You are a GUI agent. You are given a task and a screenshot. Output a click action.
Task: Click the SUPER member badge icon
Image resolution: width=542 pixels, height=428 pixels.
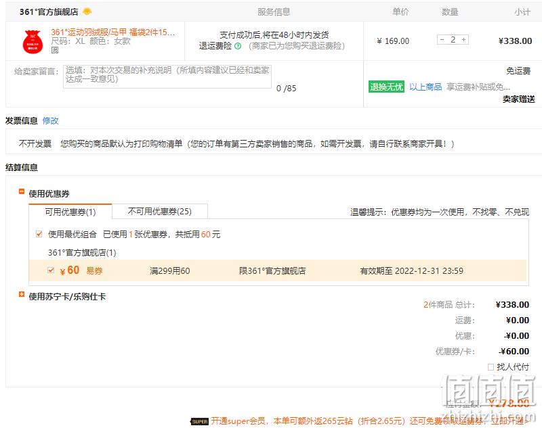pos(199,421)
